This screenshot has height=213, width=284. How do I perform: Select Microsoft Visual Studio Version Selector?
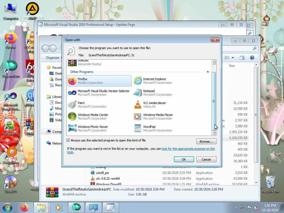click(x=100, y=93)
